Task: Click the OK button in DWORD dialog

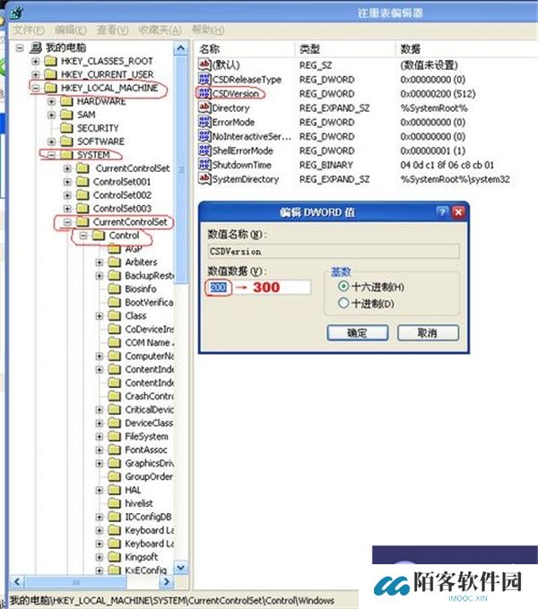Action: [357, 332]
